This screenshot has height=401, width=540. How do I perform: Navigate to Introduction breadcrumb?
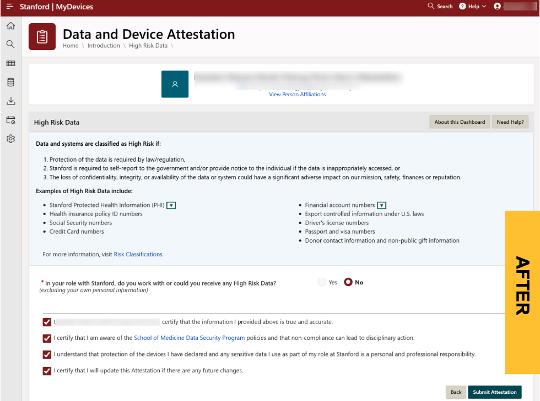(x=104, y=46)
